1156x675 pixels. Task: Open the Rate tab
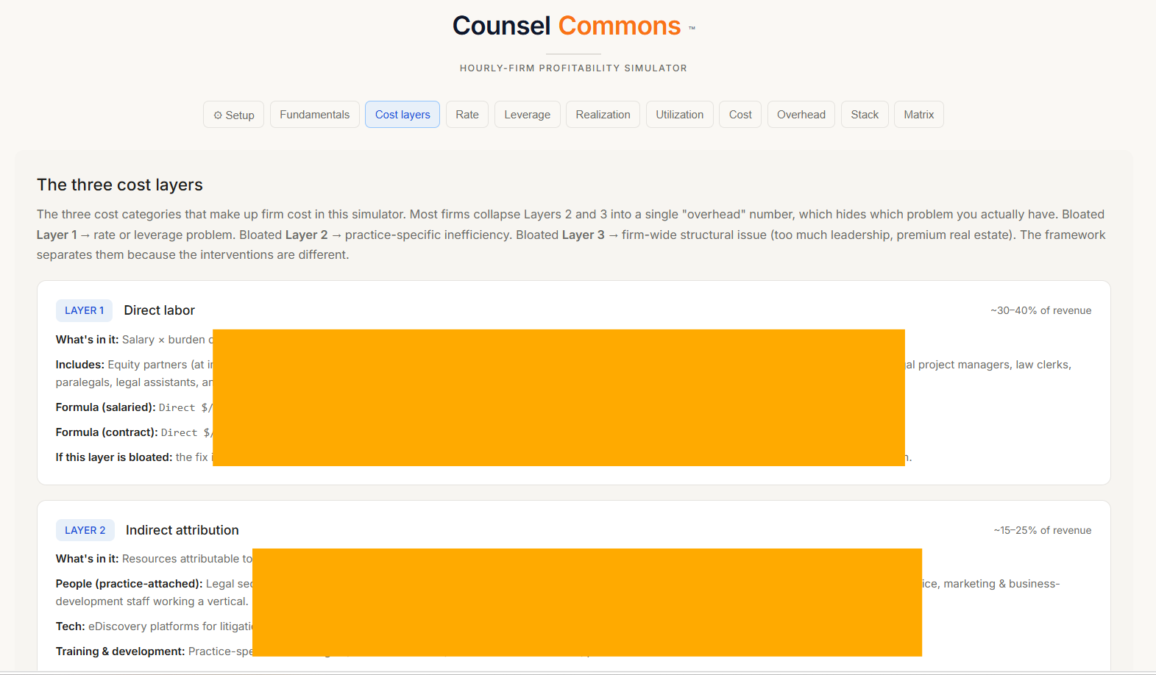467,115
